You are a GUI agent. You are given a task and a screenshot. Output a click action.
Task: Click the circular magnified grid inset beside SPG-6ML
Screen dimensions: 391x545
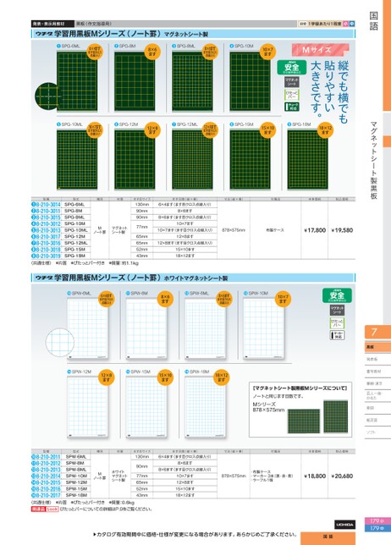coord(48,96)
